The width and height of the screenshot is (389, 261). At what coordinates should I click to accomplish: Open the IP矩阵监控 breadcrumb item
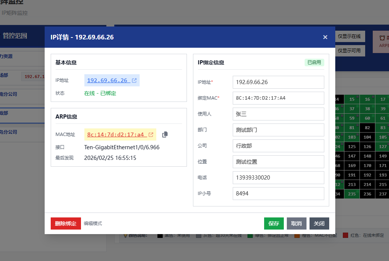coord(14,13)
